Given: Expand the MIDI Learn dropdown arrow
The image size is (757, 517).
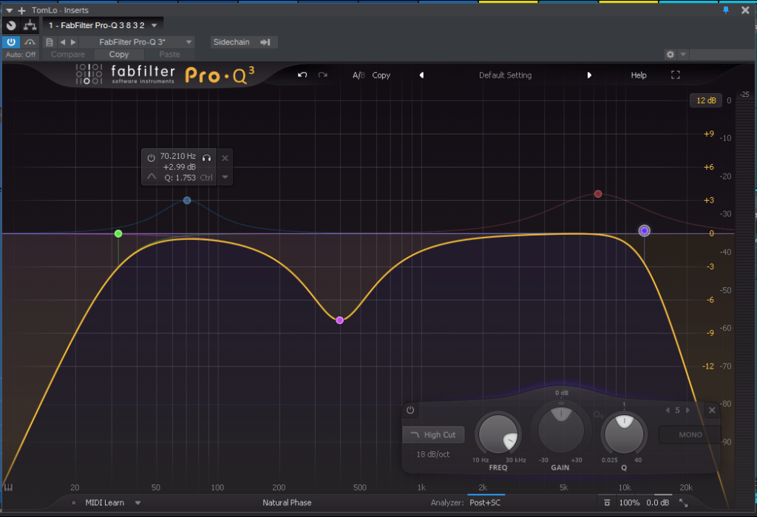Looking at the screenshot, I should point(138,503).
